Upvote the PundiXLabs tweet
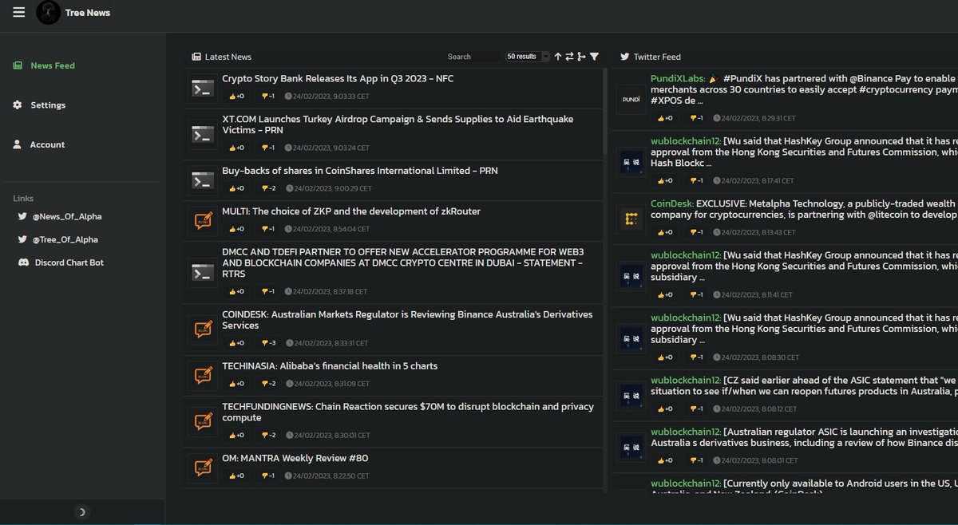The width and height of the screenshot is (958, 525). pos(664,118)
